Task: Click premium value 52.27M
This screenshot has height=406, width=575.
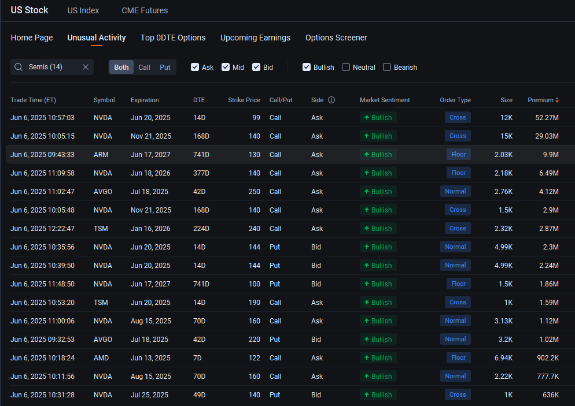Action: coord(547,117)
